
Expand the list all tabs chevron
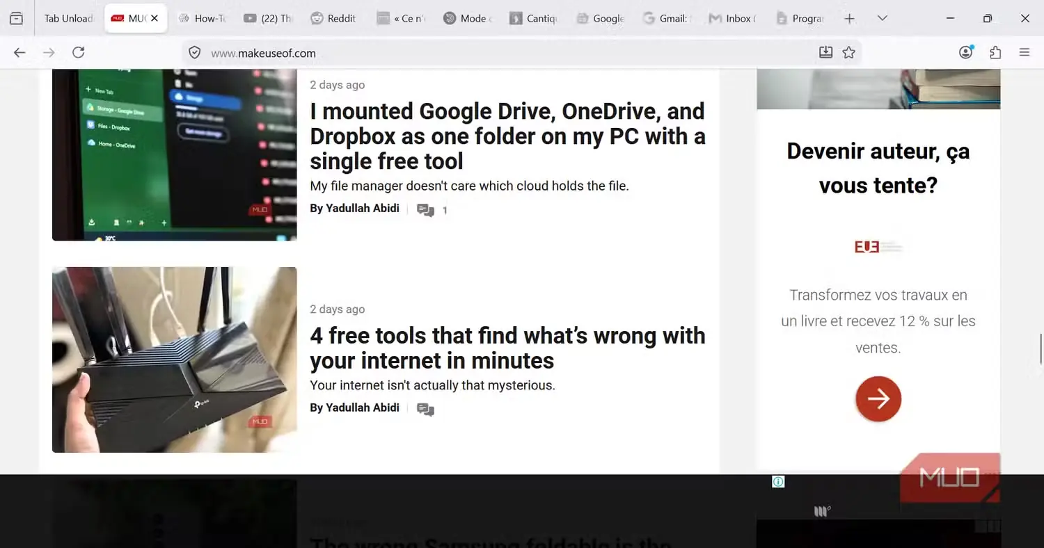point(882,19)
